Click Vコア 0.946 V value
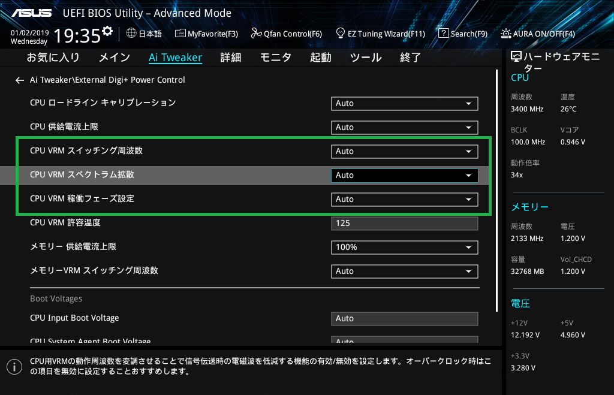The image size is (614, 395). [573, 142]
